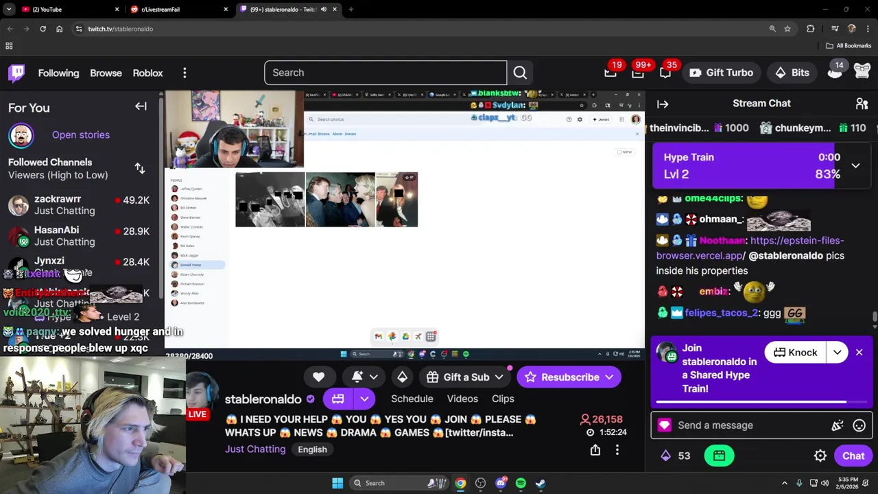Open the stream's three-dot options menu
The image size is (878, 494).
617,450
